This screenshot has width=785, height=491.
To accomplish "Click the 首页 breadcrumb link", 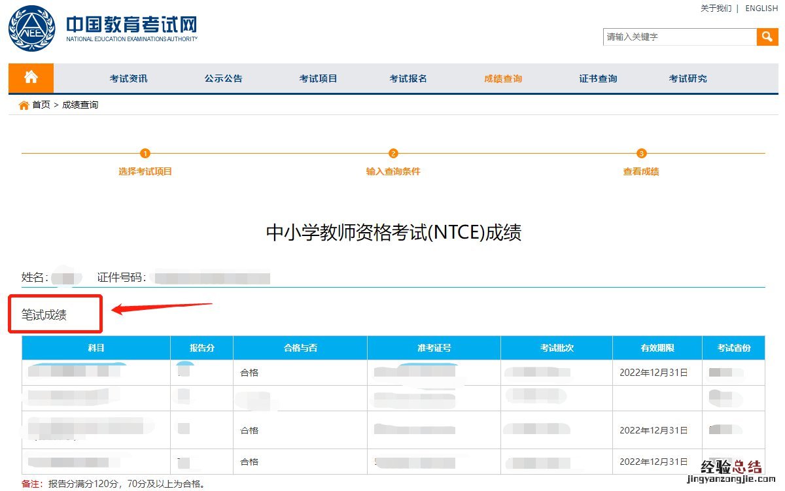I will [x=41, y=105].
